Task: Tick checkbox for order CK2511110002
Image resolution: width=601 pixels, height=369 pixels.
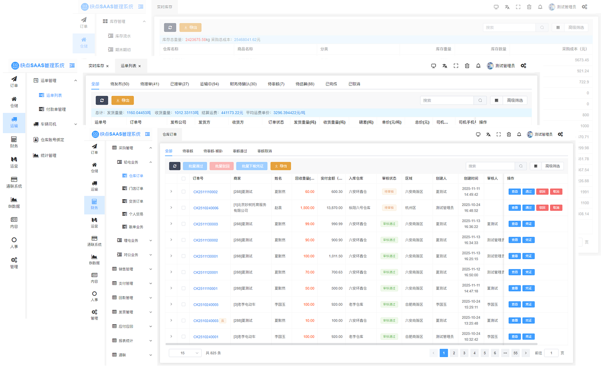Action: [183, 192]
